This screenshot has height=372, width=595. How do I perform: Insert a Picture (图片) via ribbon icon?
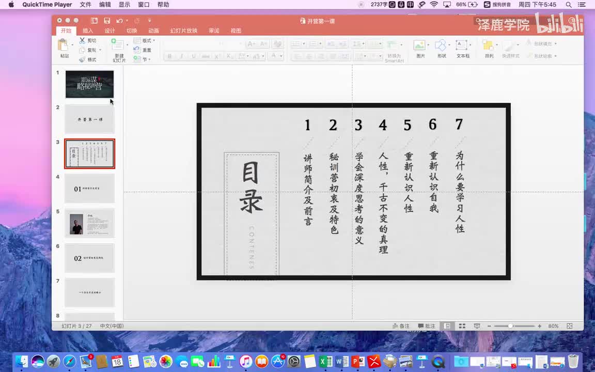pyautogui.click(x=419, y=45)
